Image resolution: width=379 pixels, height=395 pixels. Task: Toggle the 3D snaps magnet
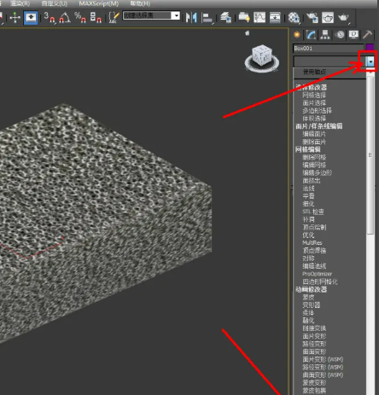50,18
